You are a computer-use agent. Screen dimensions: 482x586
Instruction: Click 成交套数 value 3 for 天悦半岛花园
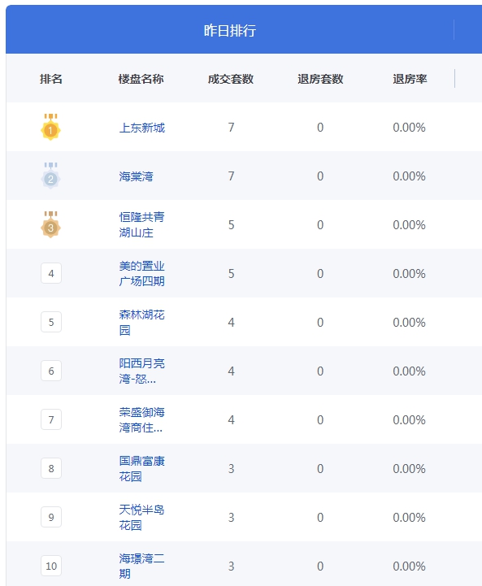pyautogui.click(x=232, y=518)
